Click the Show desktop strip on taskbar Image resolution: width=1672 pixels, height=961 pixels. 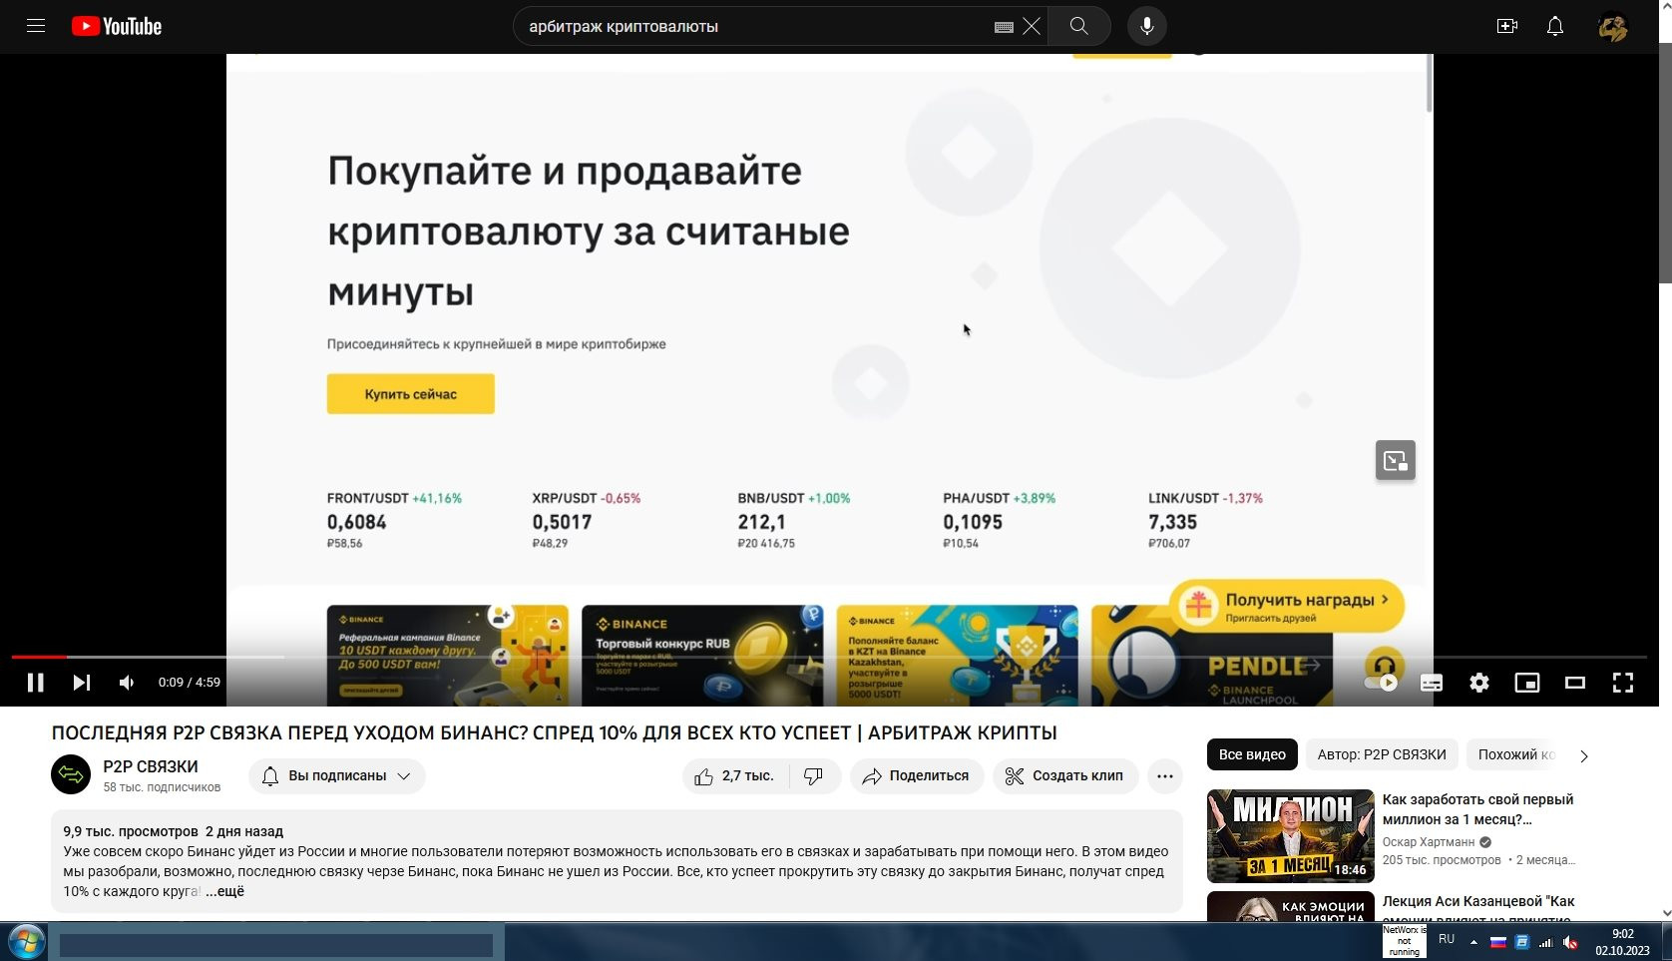click(x=1665, y=942)
